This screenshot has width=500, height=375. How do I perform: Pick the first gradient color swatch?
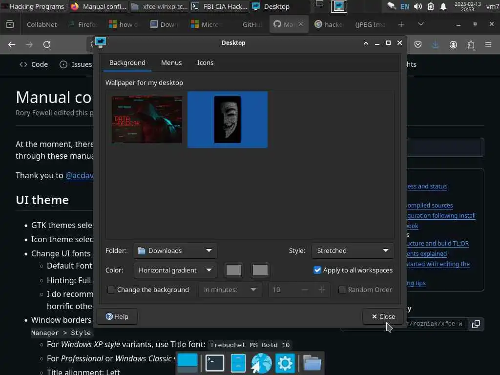(x=234, y=270)
